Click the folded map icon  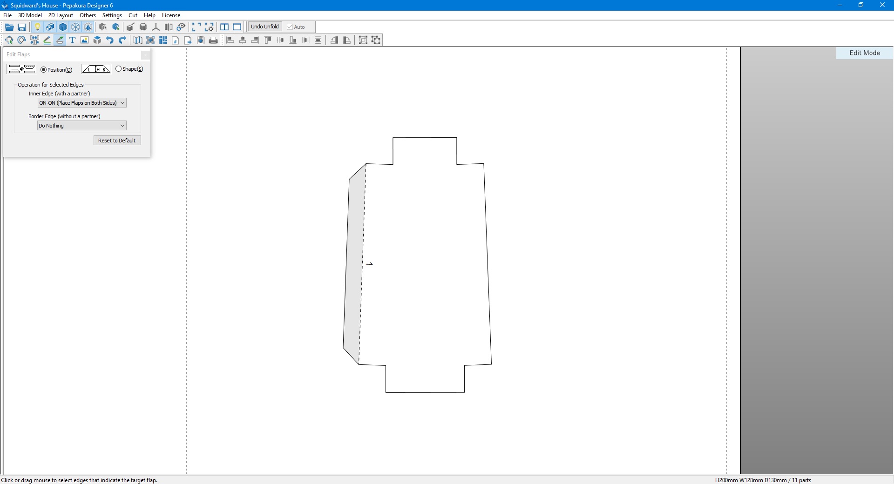click(x=138, y=40)
